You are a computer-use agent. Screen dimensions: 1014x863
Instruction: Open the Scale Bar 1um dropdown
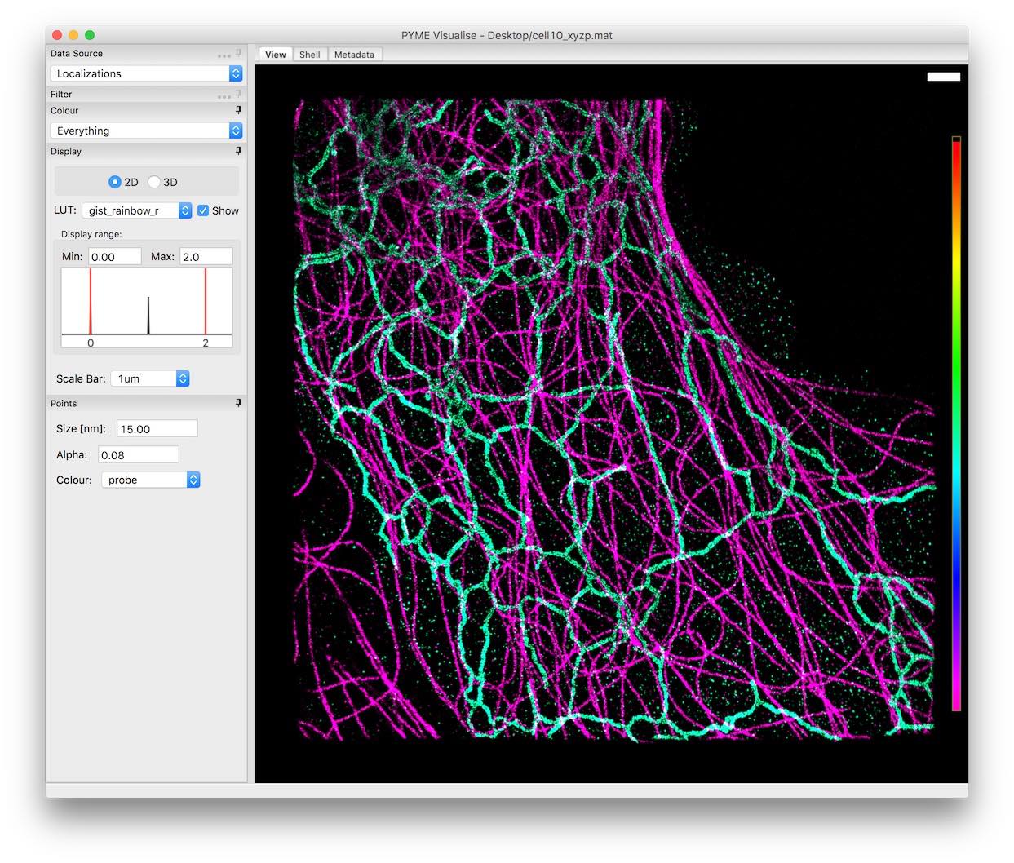point(149,378)
